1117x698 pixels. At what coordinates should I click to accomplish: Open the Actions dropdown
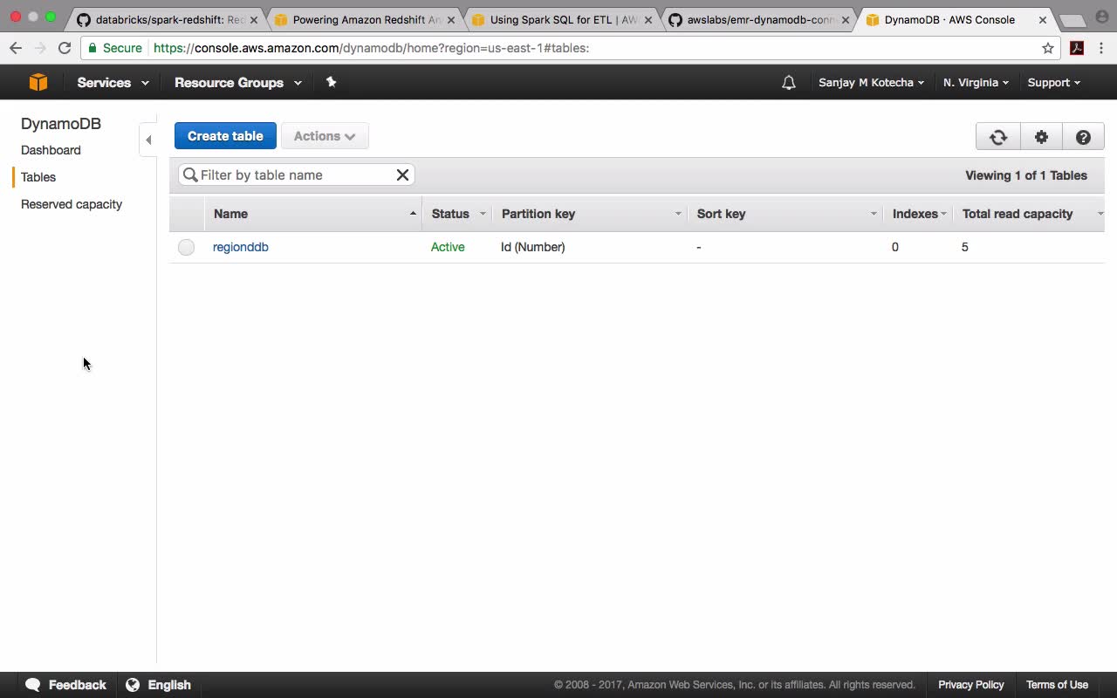point(325,136)
